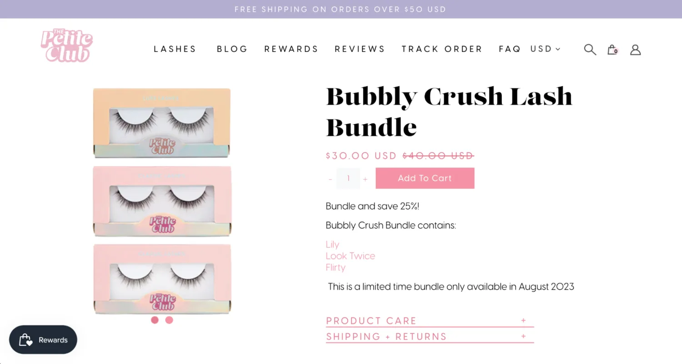Decrease quantity with minus button
The image size is (682, 364).
point(330,179)
